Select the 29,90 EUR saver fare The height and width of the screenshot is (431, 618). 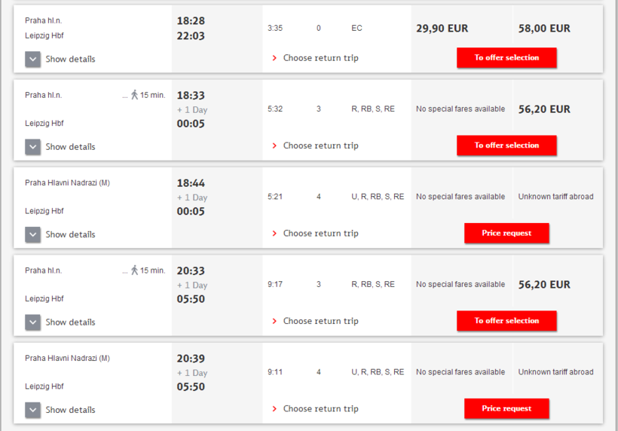pyautogui.click(x=442, y=29)
